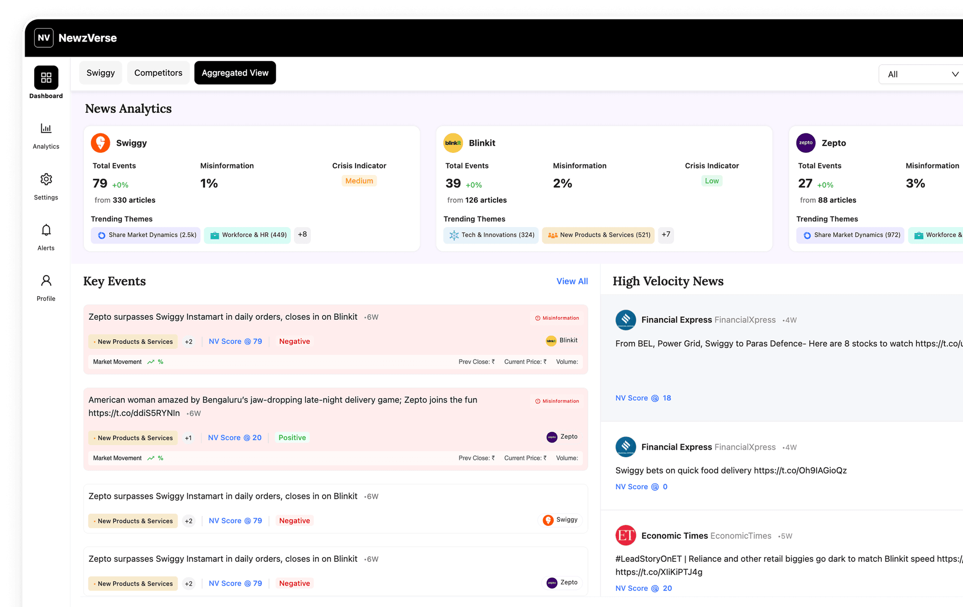
Task: Open NV Score 20 on American woman event
Action: pos(235,438)
